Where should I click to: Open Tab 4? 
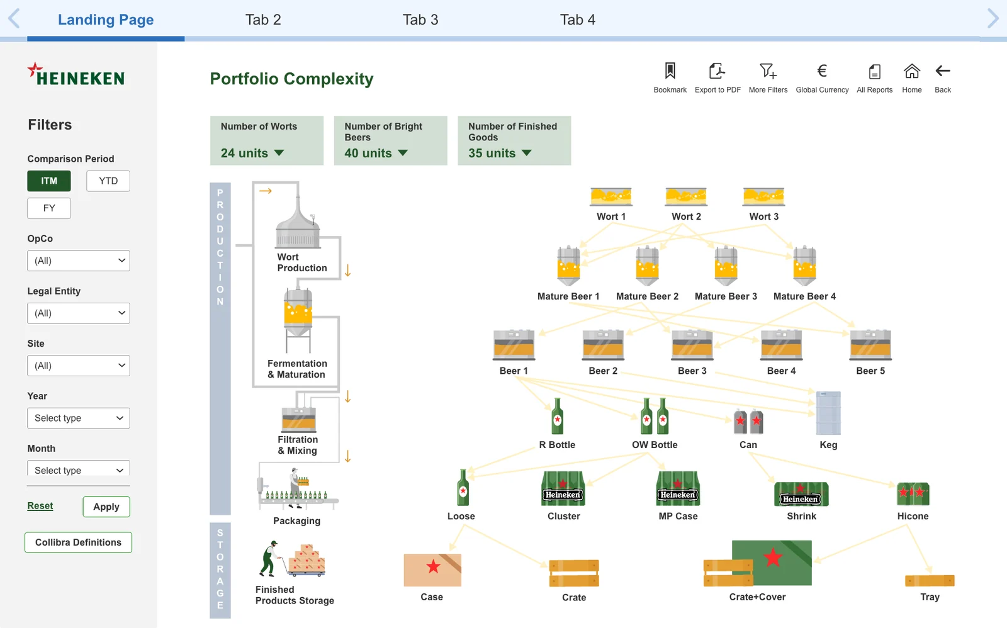click(578, 20)
